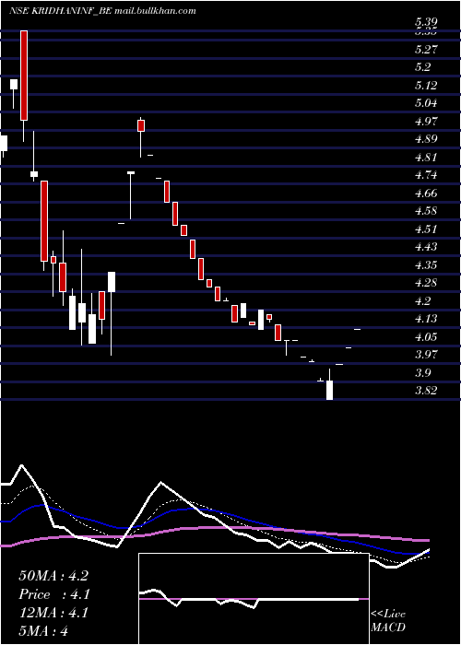Click the 4.13 price axis label
This screenshot has height=645, width=461.
[426, 319]
